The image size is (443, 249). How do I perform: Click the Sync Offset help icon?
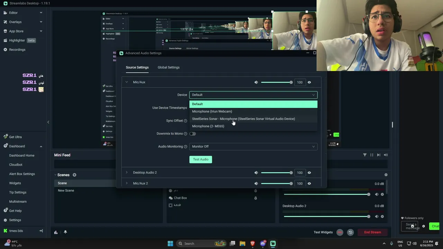click(x=186, y=121)
